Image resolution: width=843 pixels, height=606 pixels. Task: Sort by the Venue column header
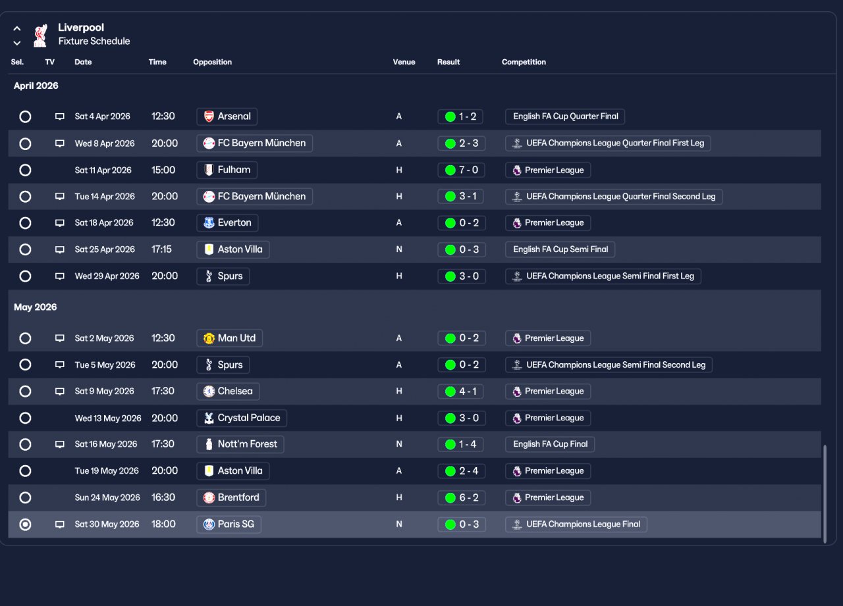(x=404, y=62)
